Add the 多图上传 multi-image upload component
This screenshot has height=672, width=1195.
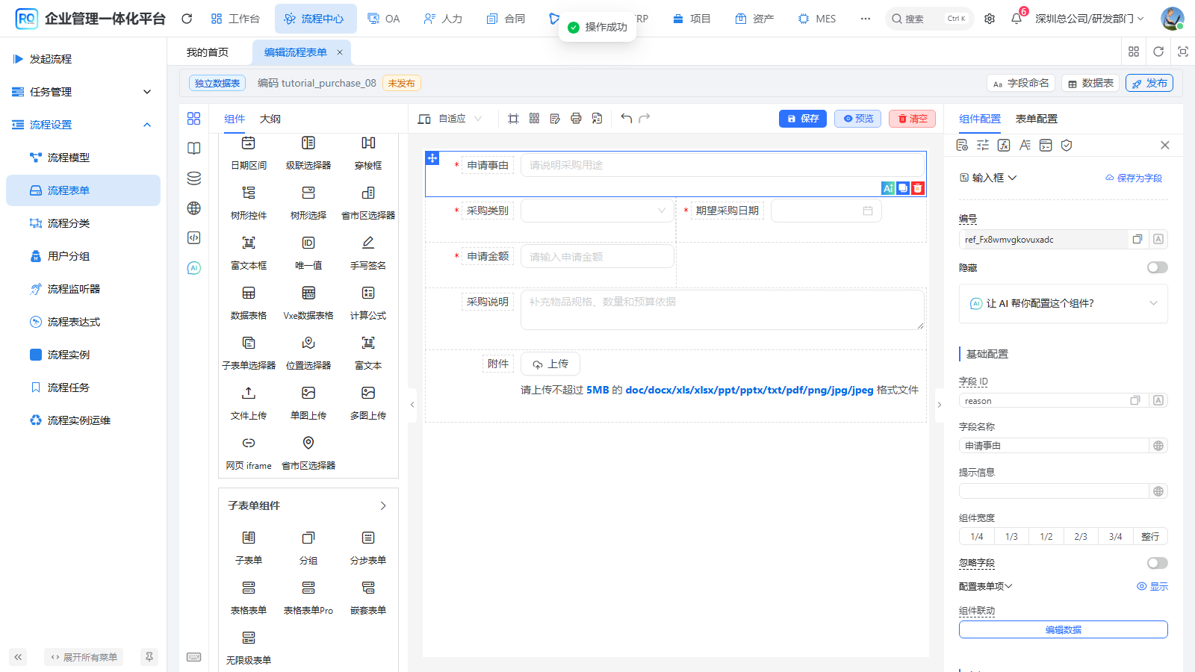[x=368, y=402]
